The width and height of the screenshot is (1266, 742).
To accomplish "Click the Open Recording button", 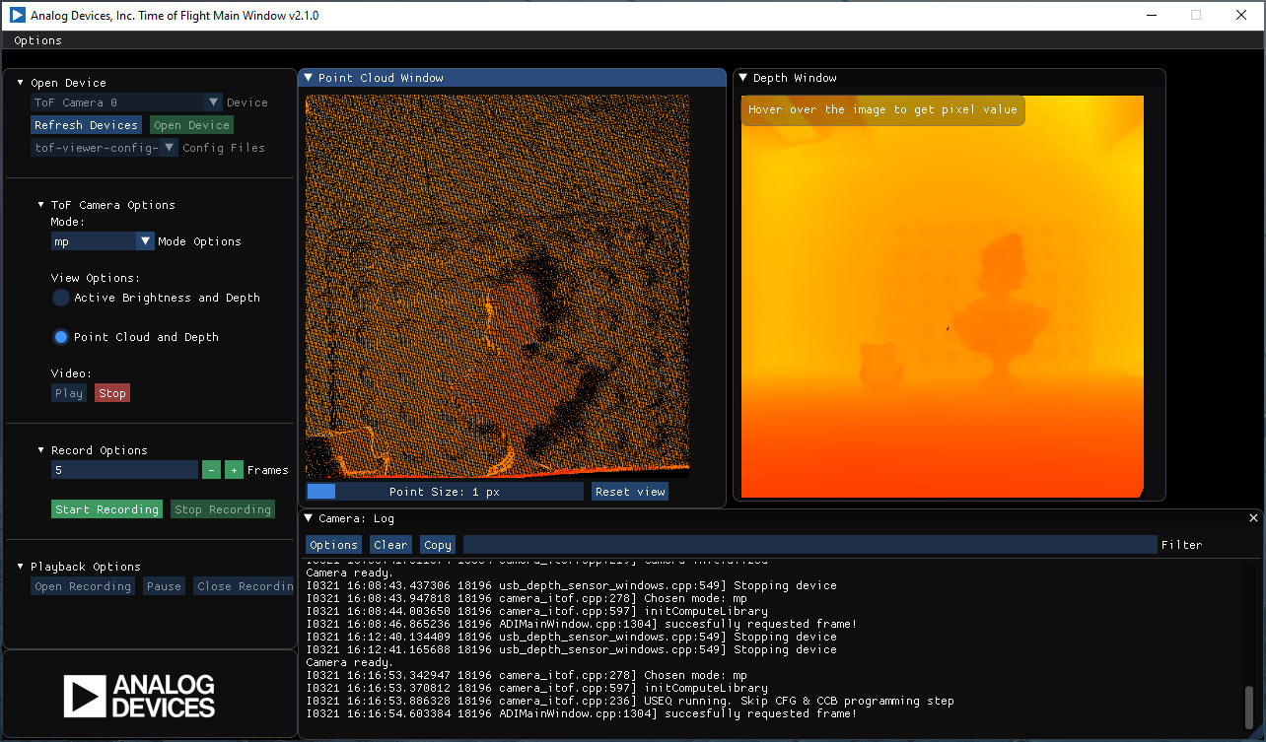I will coord(83,586).
